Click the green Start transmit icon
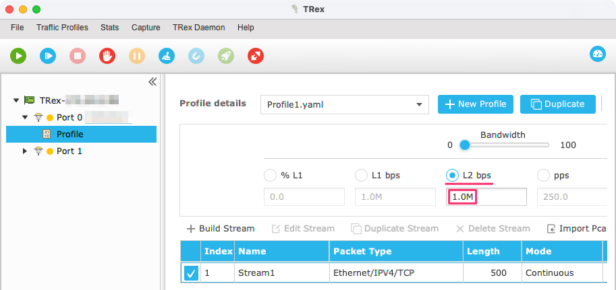Image resolution: width=616 pixels, height=290 pixels. pyautogui.click(x=18, y=56)
